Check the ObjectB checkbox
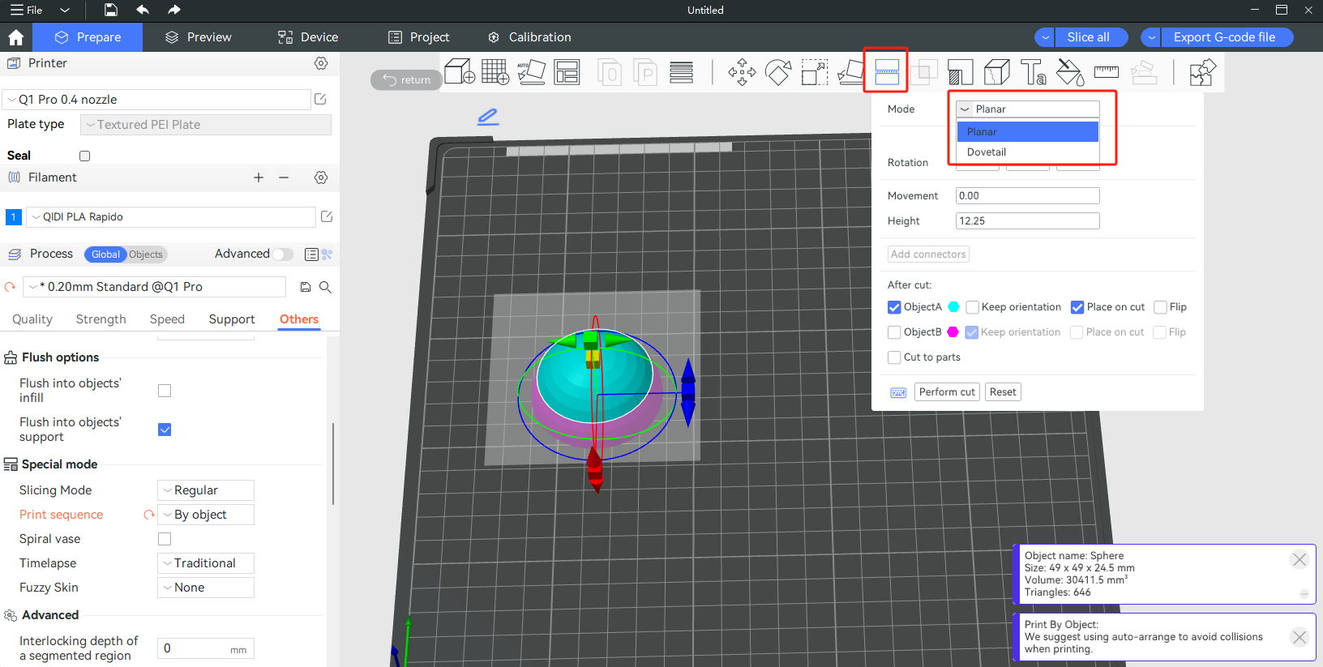This screenshot has height=667, width=1323. [894, 332]
